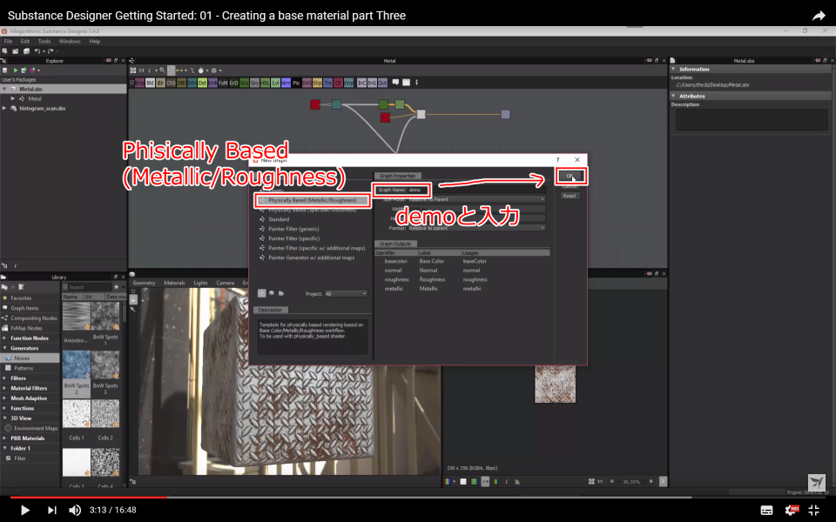836x522 pixels.
Task: Select the Standard template
Action: [279, 219]
